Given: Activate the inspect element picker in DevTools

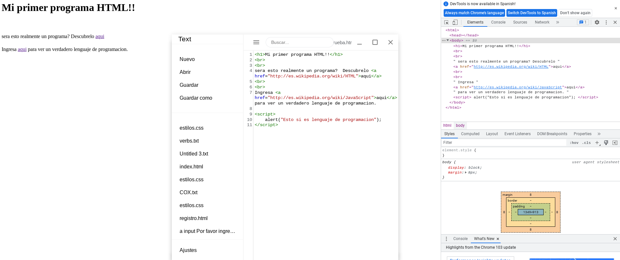Looking at the screenshot, I should click(x=447, y=22).
